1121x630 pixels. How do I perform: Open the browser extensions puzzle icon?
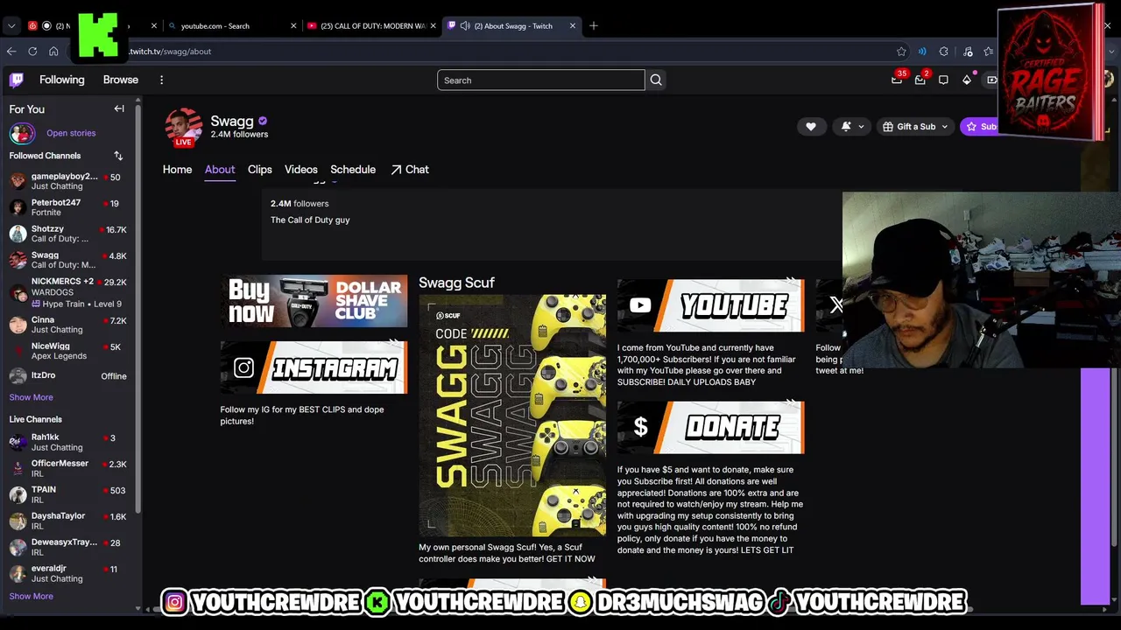pyautogui.click(x=943, y=52)
